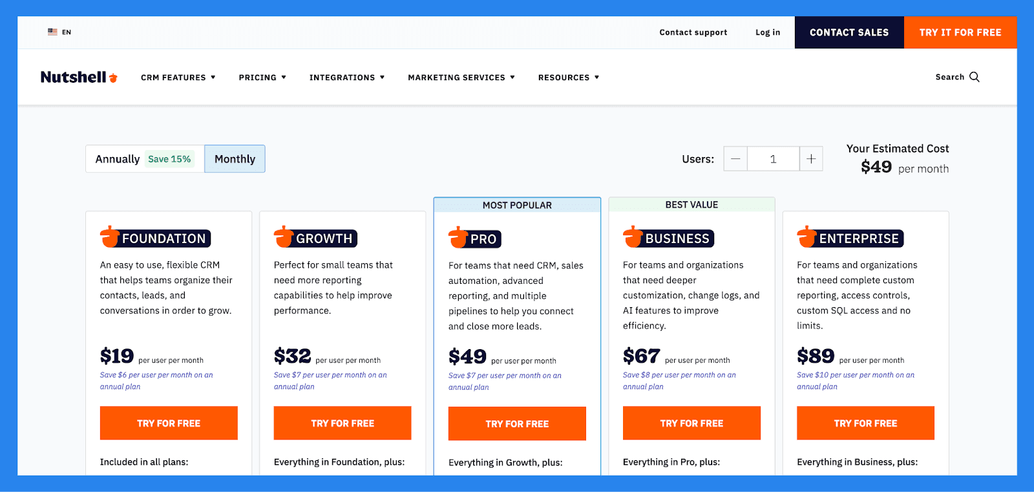Click the Nutshell logo

[x=79, y=77]
